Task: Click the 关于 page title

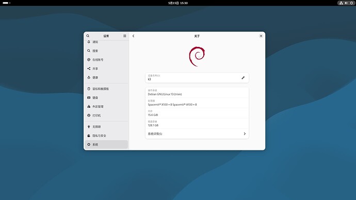Action: (x=197, y=36)
